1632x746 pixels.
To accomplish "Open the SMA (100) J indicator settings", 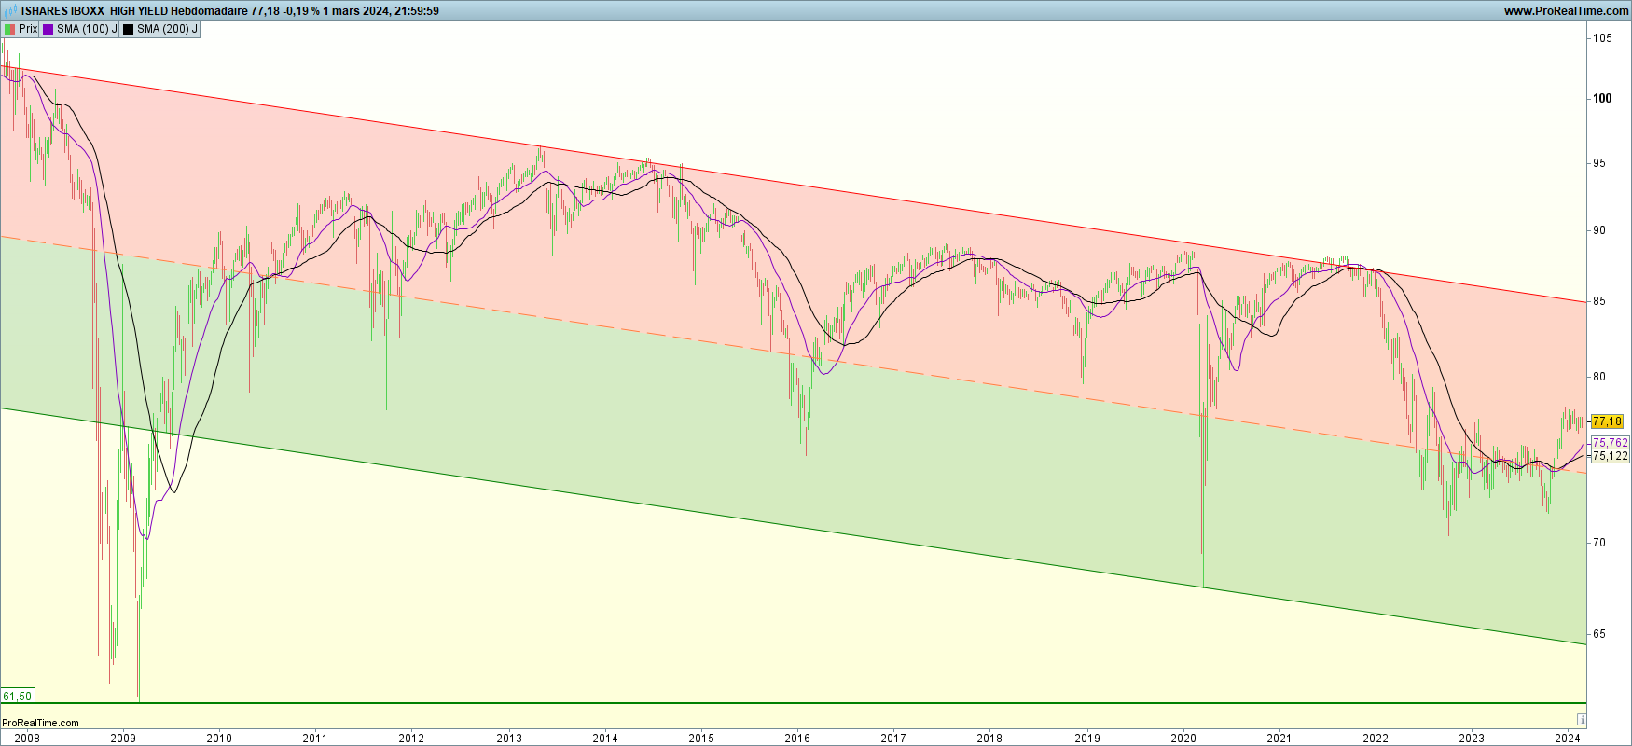I will click(79, 29).
